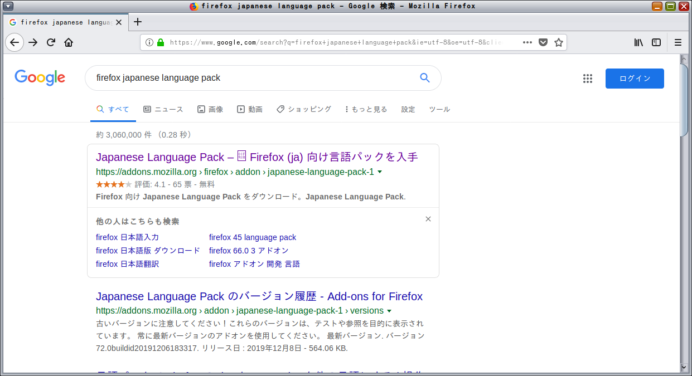Toggle the sidebar view icon

pos(656,42)
